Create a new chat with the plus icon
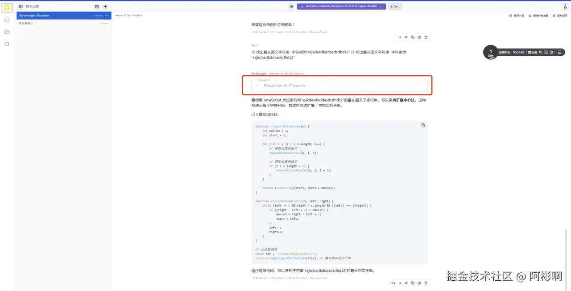Image resolution: width=571 pixels, height=291 pixels. coord(105,6)
